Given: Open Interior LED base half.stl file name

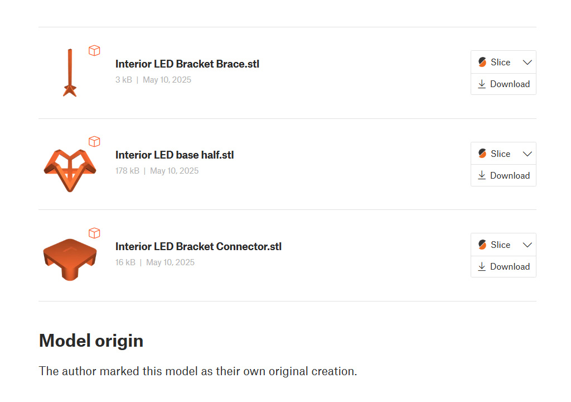Looking at the screenshot, I should 174,155.
